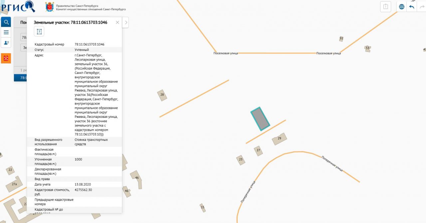
Task: Click the blue back arrow for previous view
Action: pos(412,7)
